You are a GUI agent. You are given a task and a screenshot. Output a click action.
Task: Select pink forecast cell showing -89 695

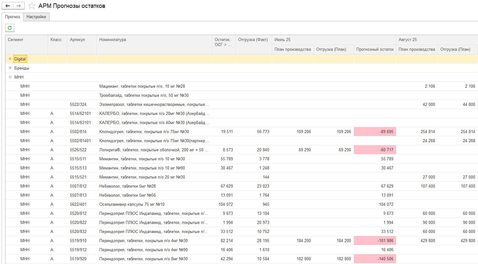point(375,132)
